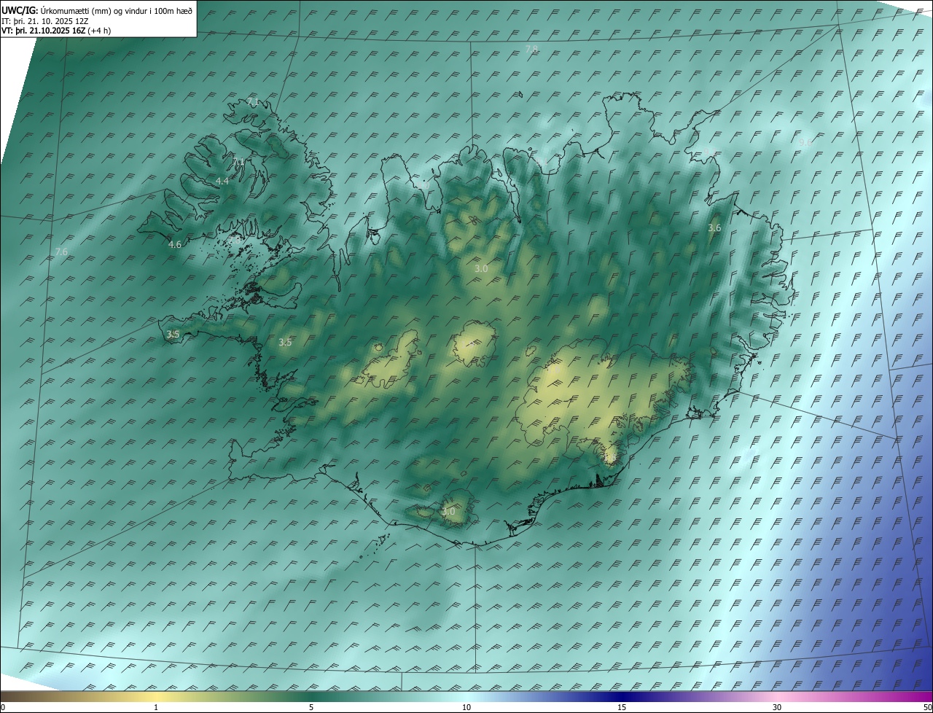933x713 pixels.
Task: Select the 7.6 value label over western sea
Action: click(61, 252)
